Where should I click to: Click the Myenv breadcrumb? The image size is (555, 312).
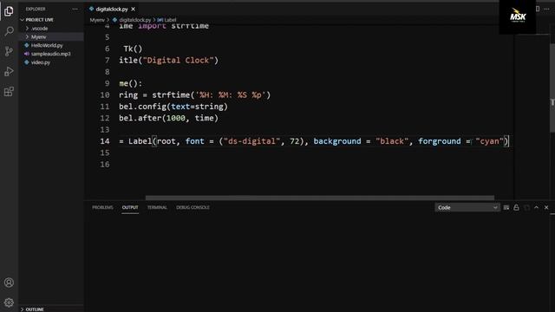tap(97, 20)
